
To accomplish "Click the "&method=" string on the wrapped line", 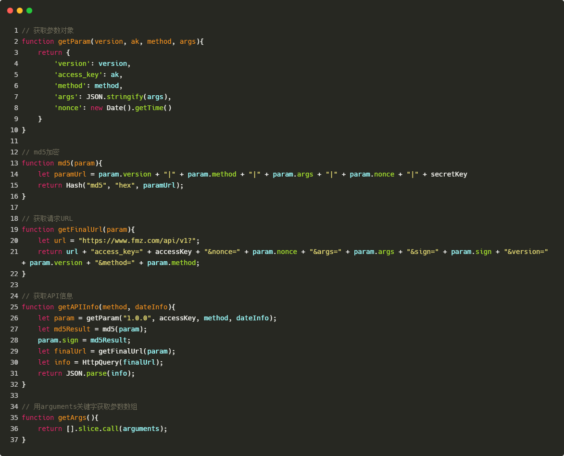I will coord(115,263).
